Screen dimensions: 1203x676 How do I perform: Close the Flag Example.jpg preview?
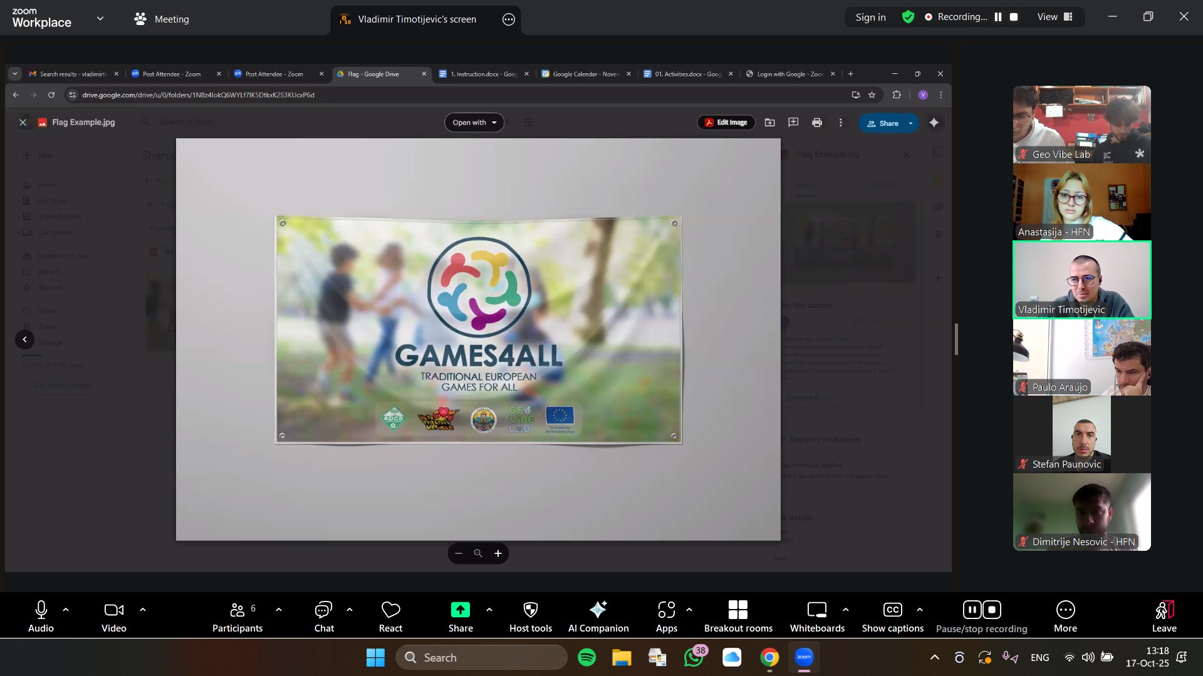[x=23, y=123]
